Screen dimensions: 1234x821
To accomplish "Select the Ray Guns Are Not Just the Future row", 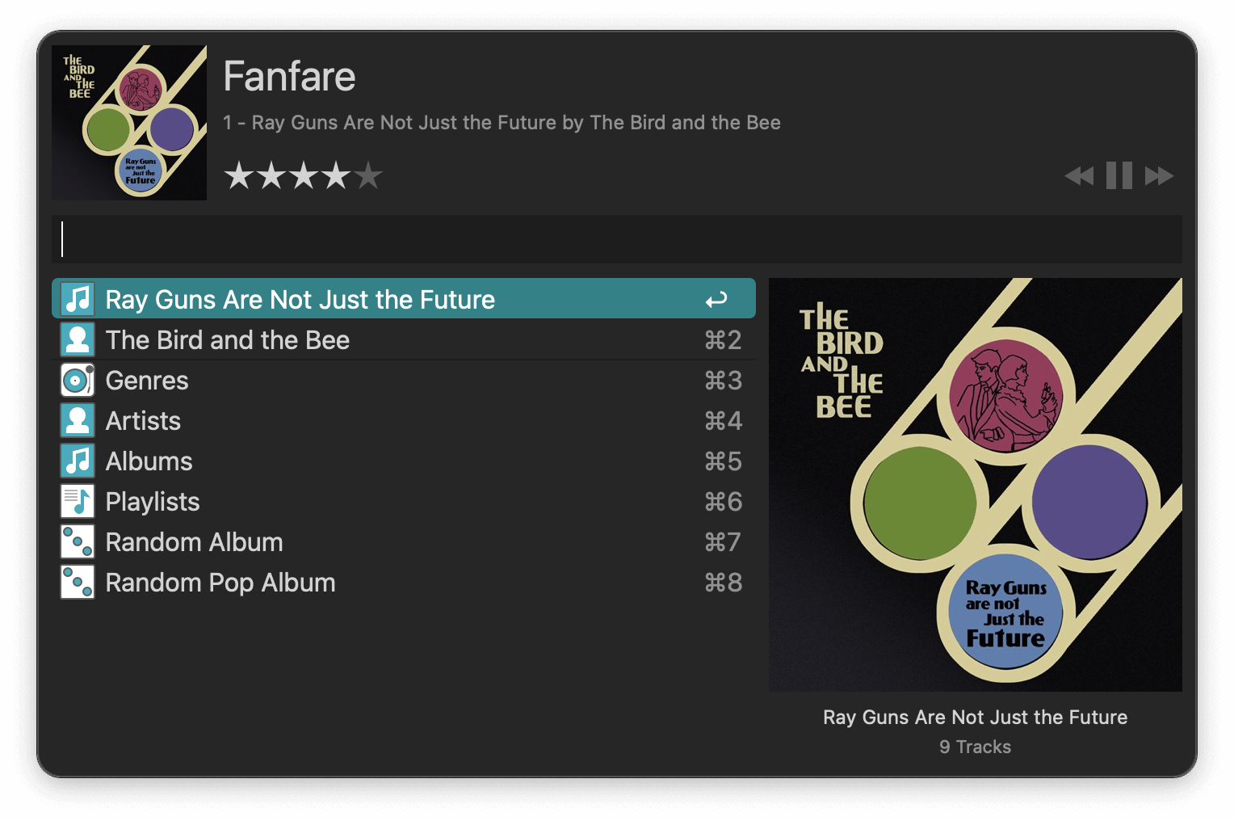I will point(404,299).
